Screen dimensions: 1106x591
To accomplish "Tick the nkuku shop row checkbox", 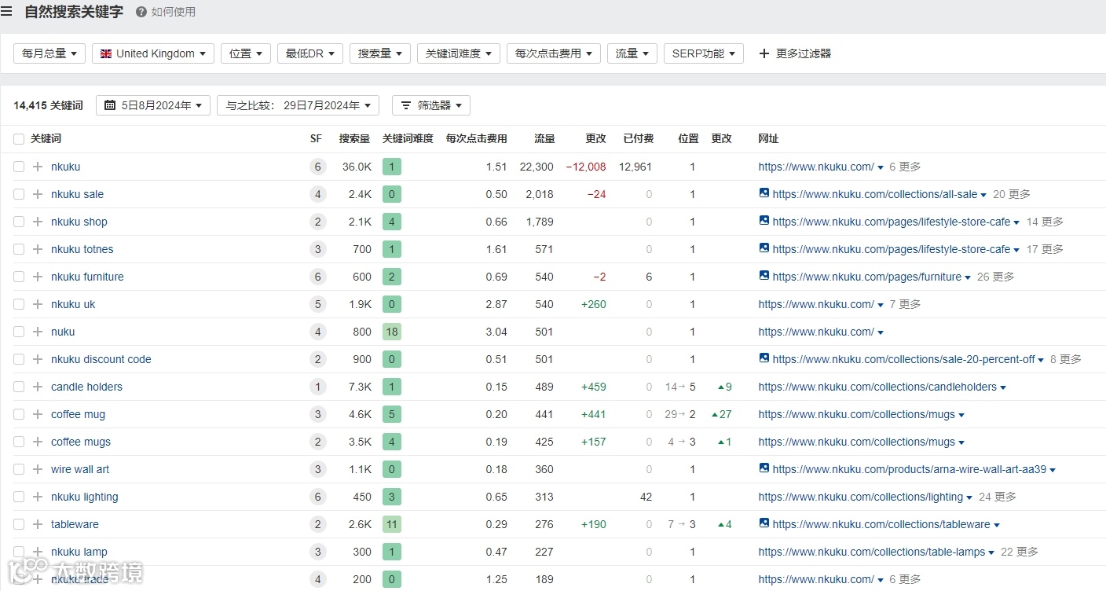I will coord(19,222).
